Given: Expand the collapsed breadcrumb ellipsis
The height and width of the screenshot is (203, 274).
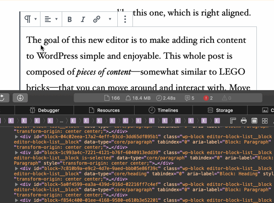Looking at the screenshot, I should click(x=61, y=121).
